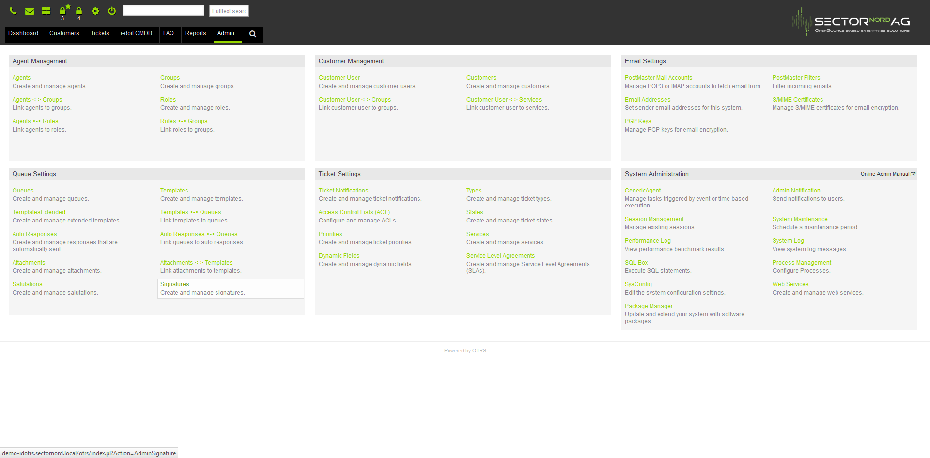Viewport: 930px width, 458px height.
Task: Open Templates link in Queue Settings
Action: (174, 191)
